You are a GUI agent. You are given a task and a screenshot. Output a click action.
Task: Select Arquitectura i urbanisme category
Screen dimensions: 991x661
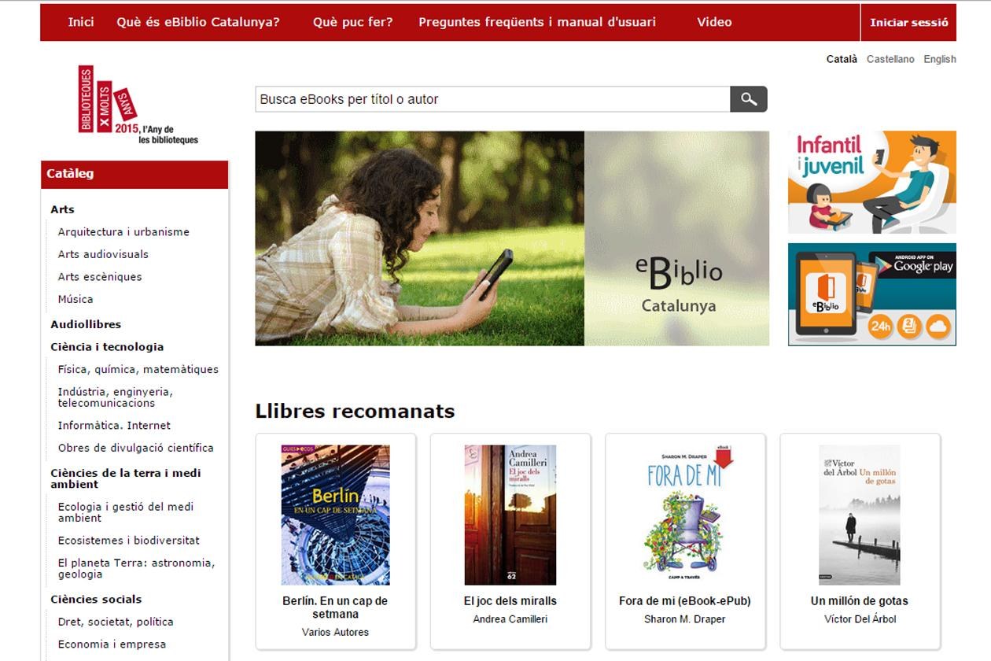click(123, 232)
